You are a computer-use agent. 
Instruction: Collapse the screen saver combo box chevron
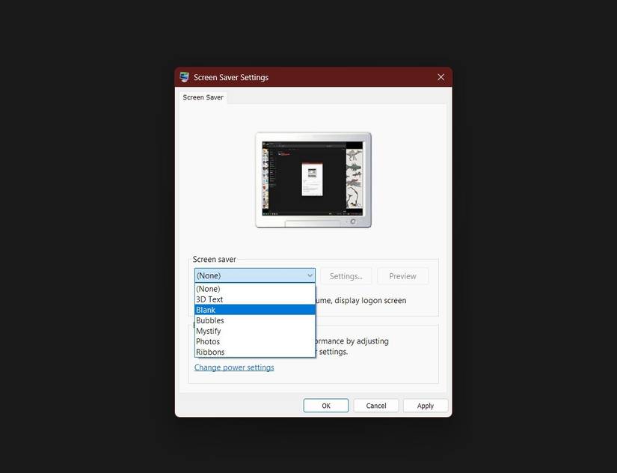310,275
